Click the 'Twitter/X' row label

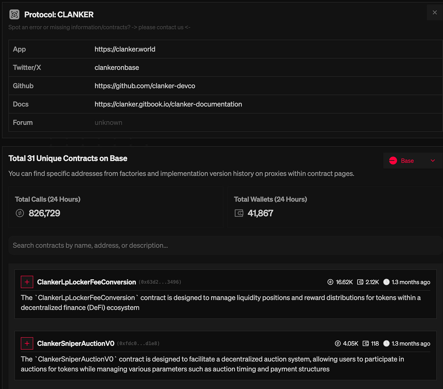[x=27, y=67]
